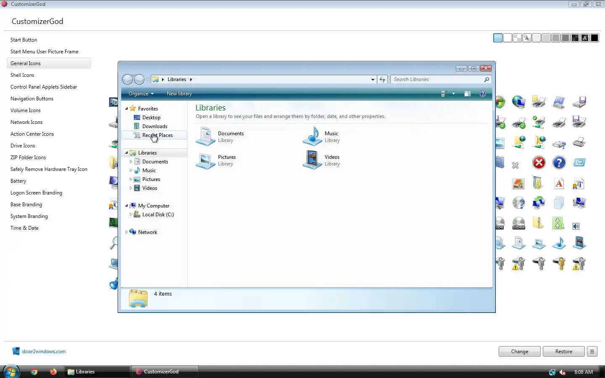
Task: Open the hamburger menu next to Restore
Action: [592, 352]
